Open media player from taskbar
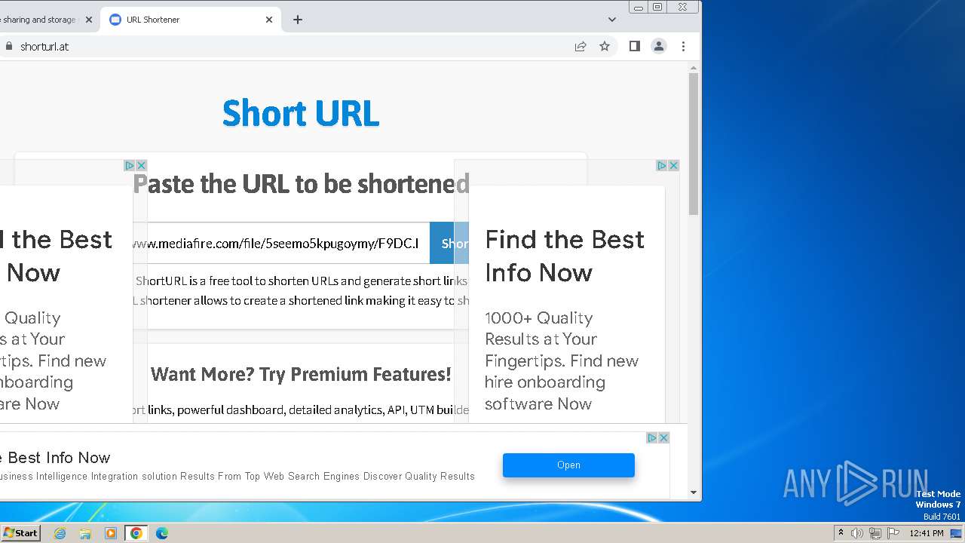This screenshot has width=965, height=543. [x=111, y=533]
